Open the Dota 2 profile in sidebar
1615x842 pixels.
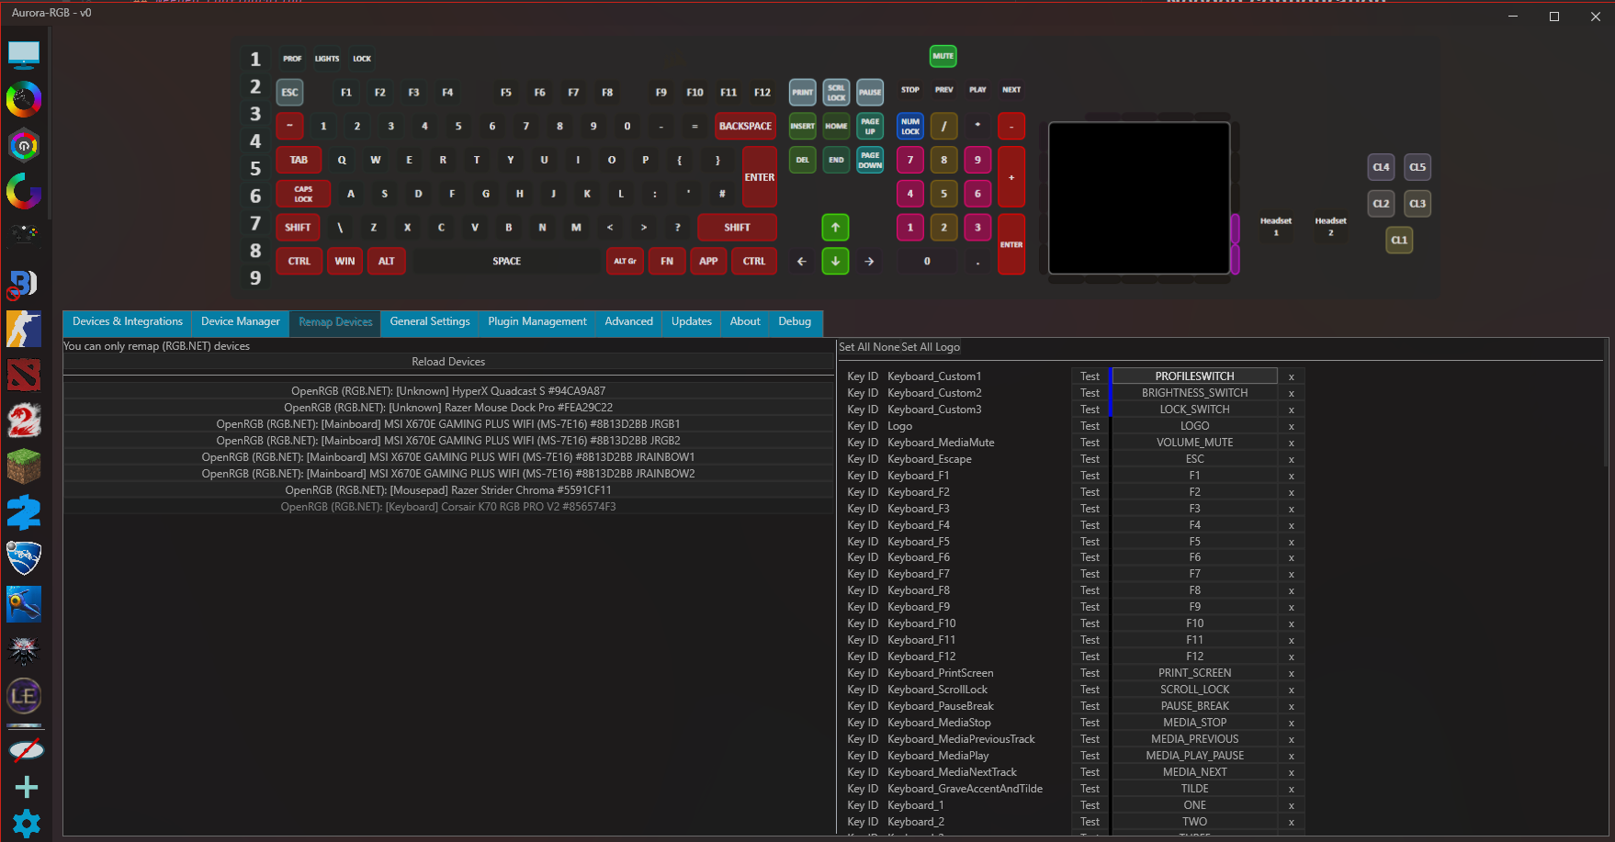[x=24, y=375]
